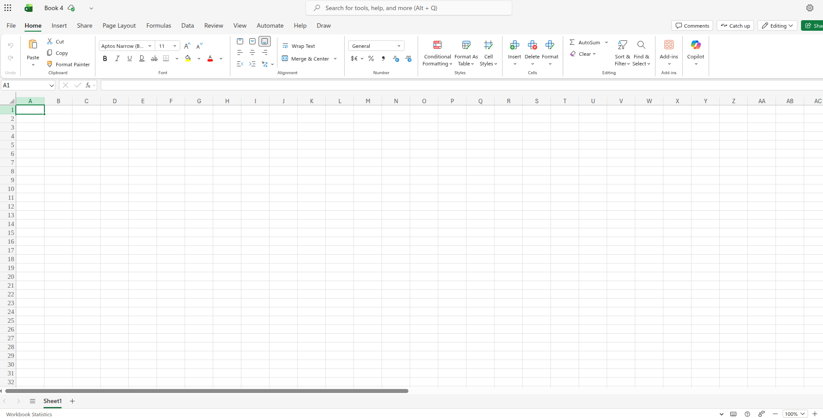Open the app launcher grid
Screen dimensions: 823x418
(8, 8)
